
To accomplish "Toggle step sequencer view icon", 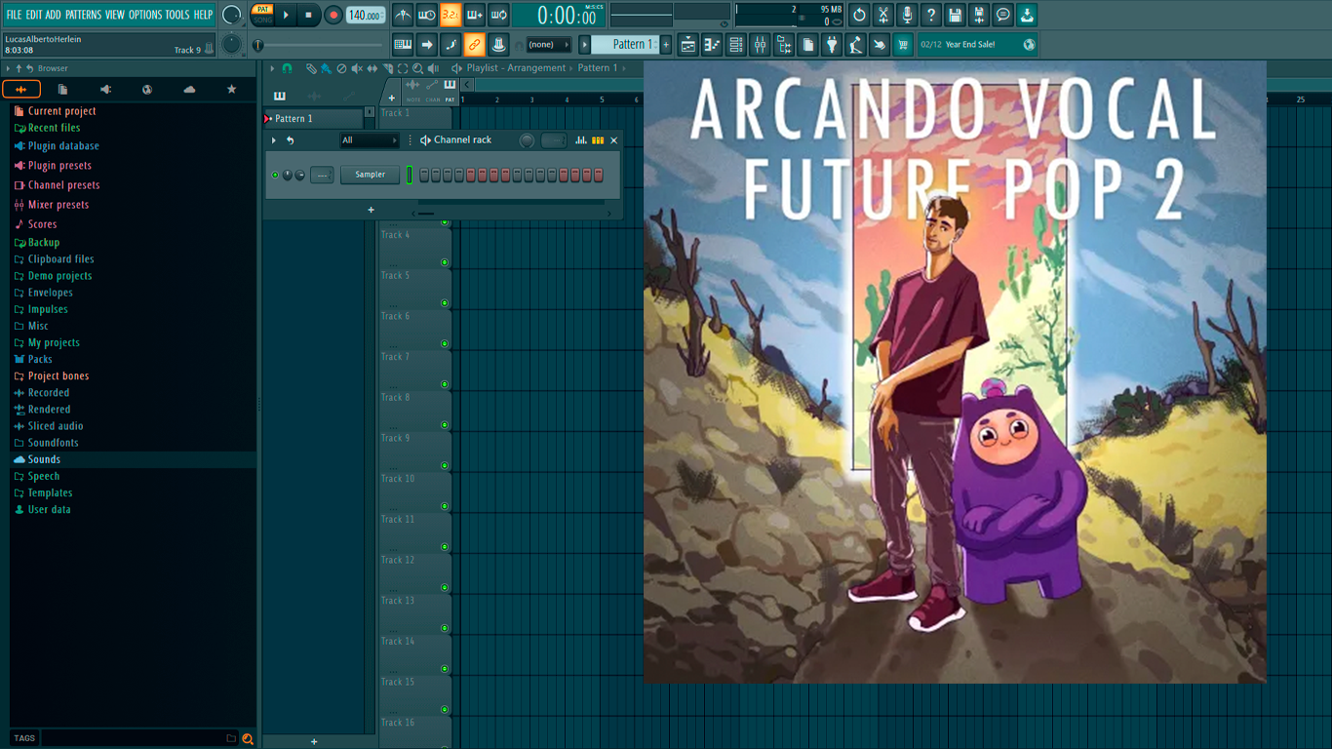I will [598, 140].
